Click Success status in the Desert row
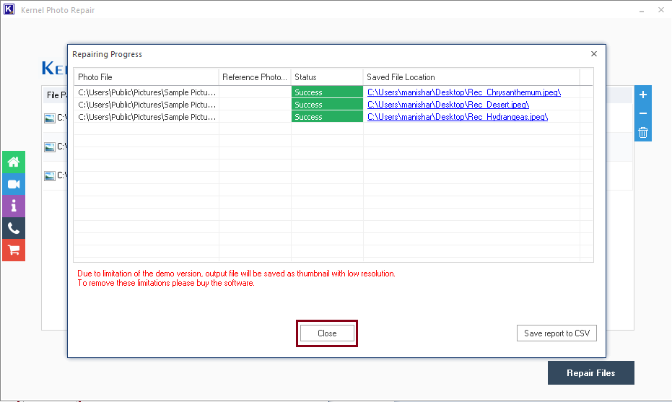672x402 pixels. (327, 105)
